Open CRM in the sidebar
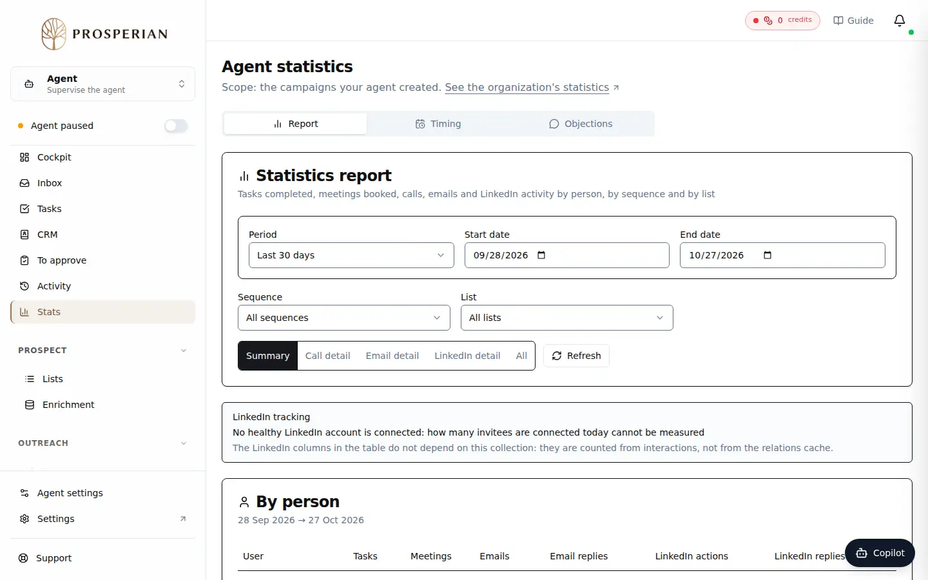The width and height of the screenshot is (928, 580). [103, 235]
